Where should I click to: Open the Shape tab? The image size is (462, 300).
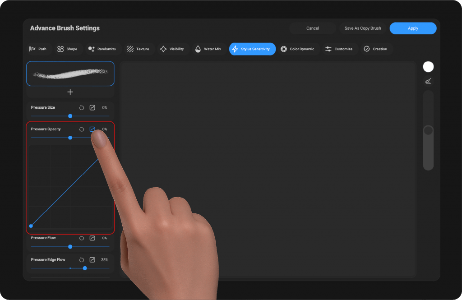(x=67, y=49)
